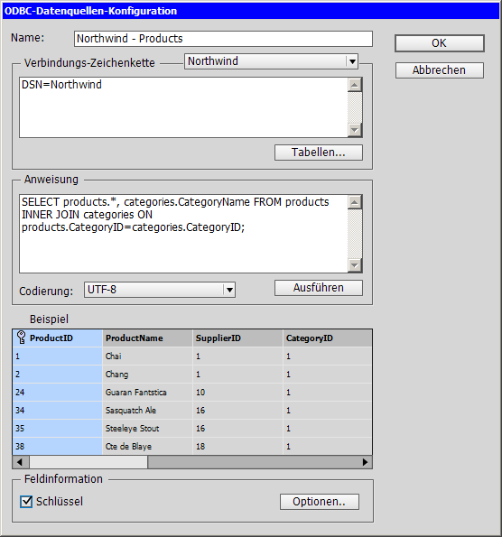Open the Northwind DSN dropdown
502x537 pixels.
point(352,61)
